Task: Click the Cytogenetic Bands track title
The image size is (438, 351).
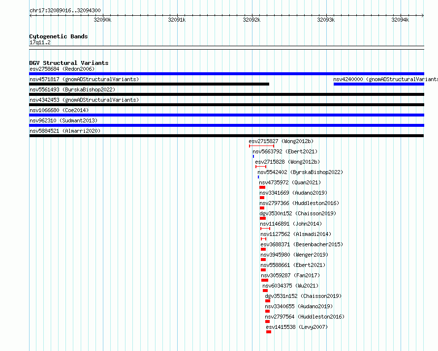Action: tap(59, 36)
